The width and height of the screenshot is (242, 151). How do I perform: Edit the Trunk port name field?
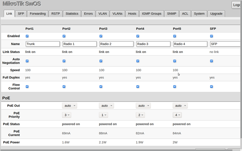43,44
